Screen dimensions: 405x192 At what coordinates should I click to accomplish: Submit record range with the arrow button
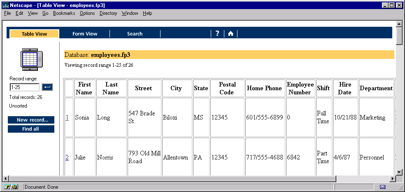(47, 87)
